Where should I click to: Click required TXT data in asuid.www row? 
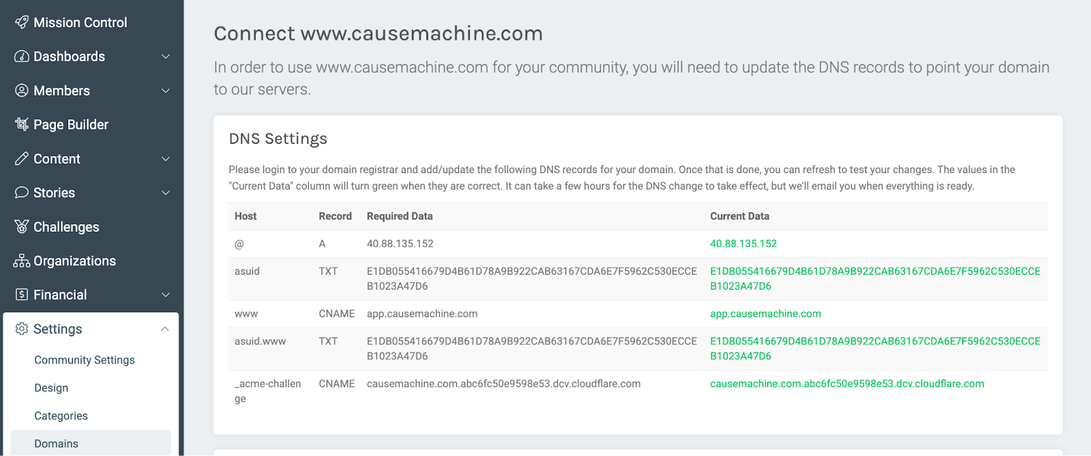pyautogui.click(x=532, y=348)
